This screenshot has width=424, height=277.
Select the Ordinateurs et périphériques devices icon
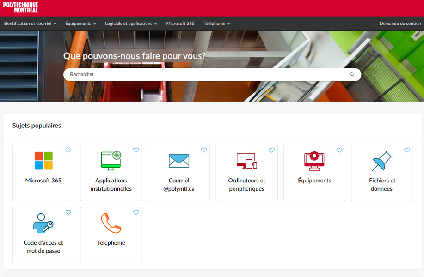click(246, 161)
